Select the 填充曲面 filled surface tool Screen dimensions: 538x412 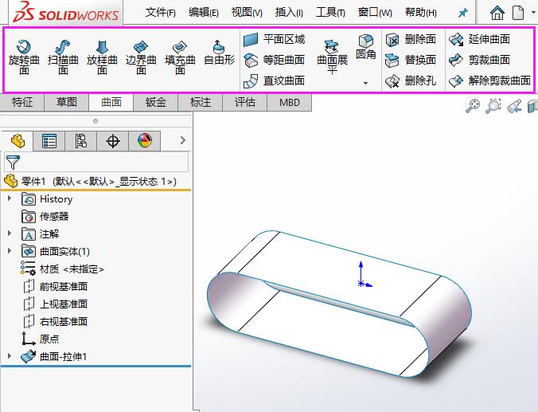click(x=180, y=57)
